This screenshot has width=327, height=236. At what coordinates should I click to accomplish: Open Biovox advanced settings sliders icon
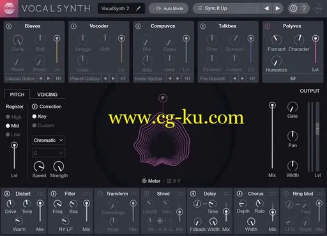tap(58, 79)
